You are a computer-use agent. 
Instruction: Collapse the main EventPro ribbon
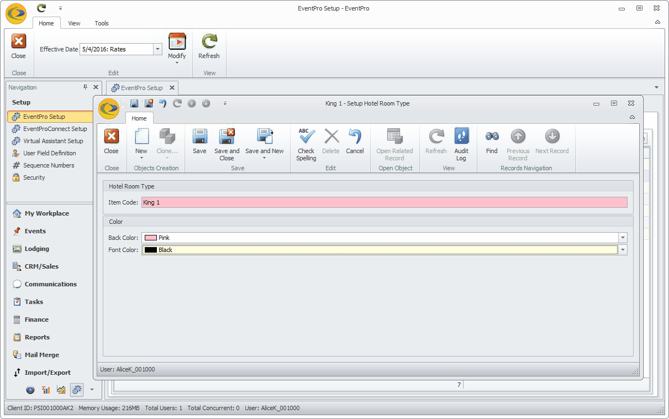point(657,22)
